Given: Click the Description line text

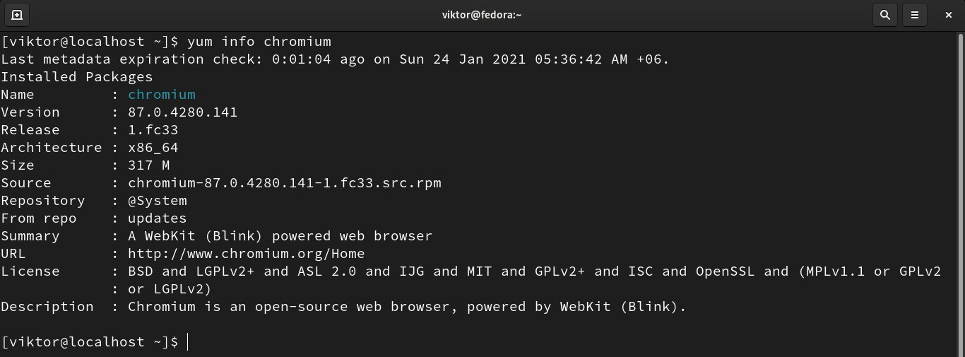Looking at the screenshot, I should pos(407,307).
